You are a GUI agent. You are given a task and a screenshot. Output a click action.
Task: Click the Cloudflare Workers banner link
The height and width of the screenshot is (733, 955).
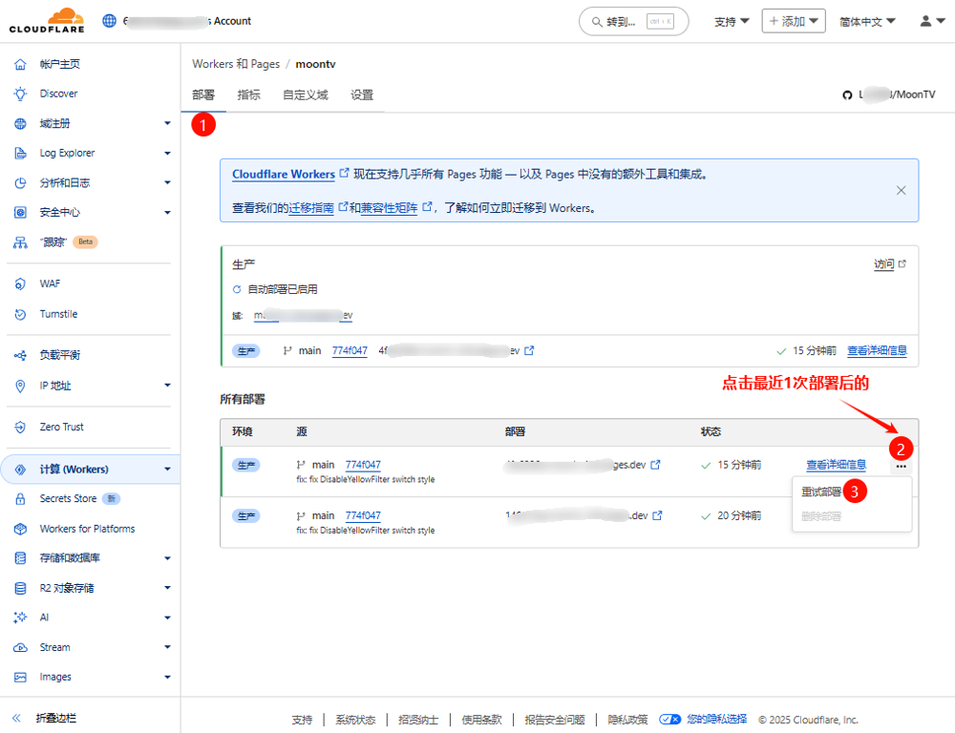click(x=284, y=174)
